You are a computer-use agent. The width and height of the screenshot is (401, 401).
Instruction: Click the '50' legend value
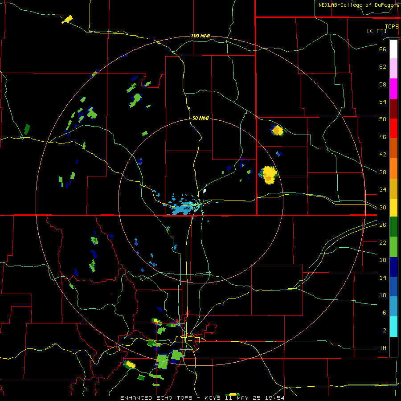click(x=383, y=119)
